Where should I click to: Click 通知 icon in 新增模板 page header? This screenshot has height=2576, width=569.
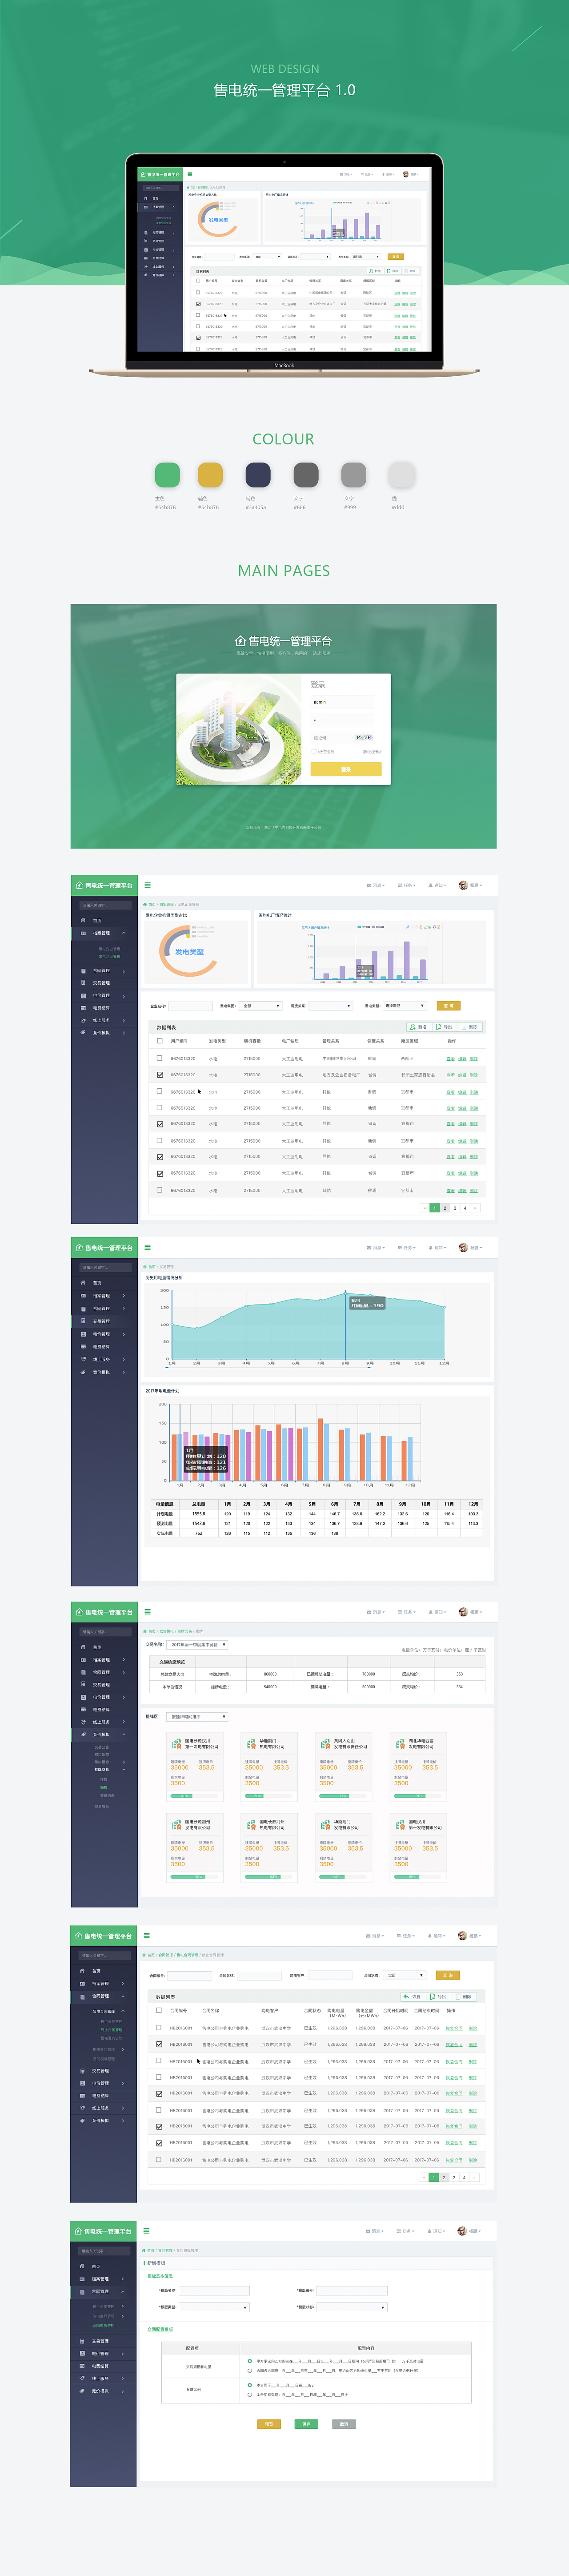point(429,2231)
